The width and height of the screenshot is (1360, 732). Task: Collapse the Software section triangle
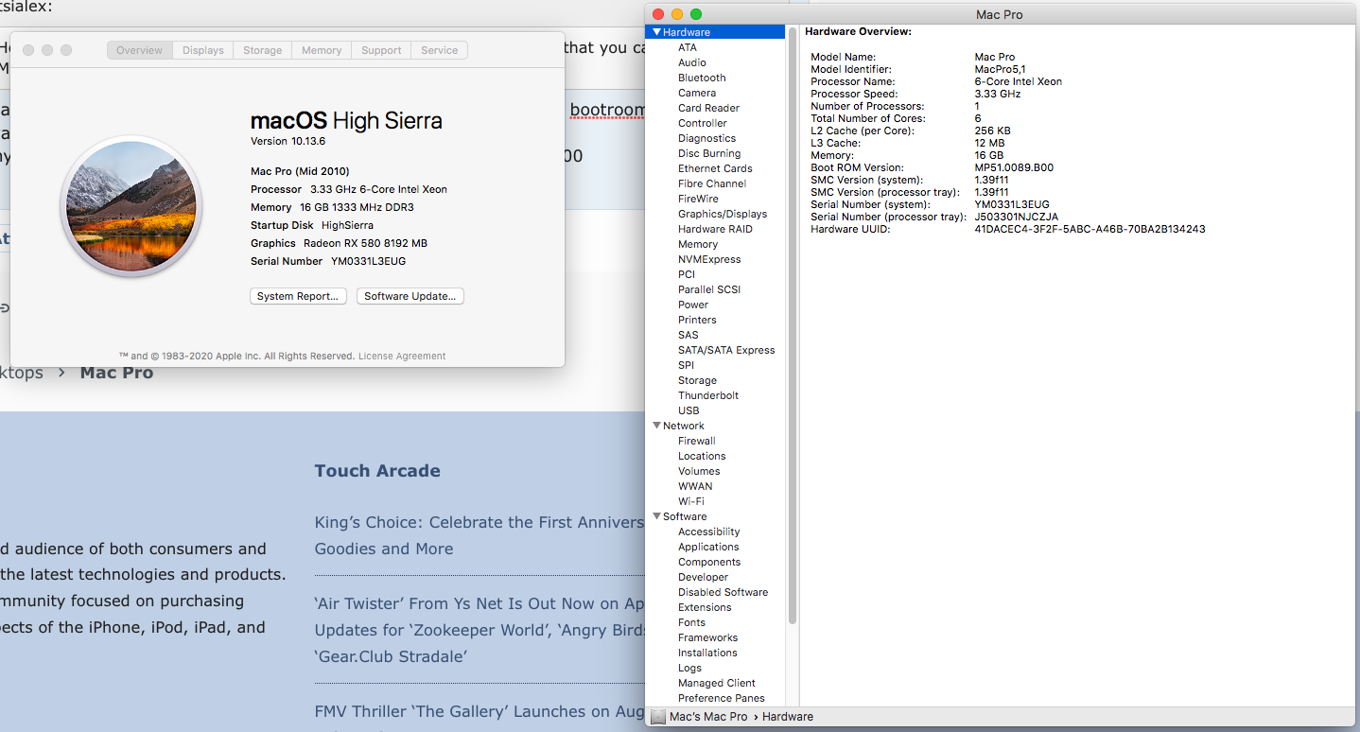(657, 516)
